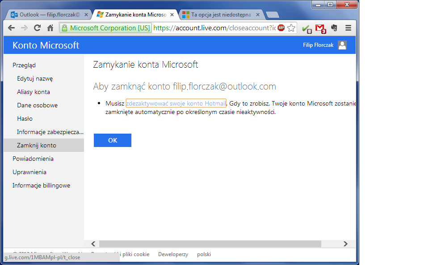Bookmark this page with the star icon
Screen dimensions: 429x265
point(291,28)
